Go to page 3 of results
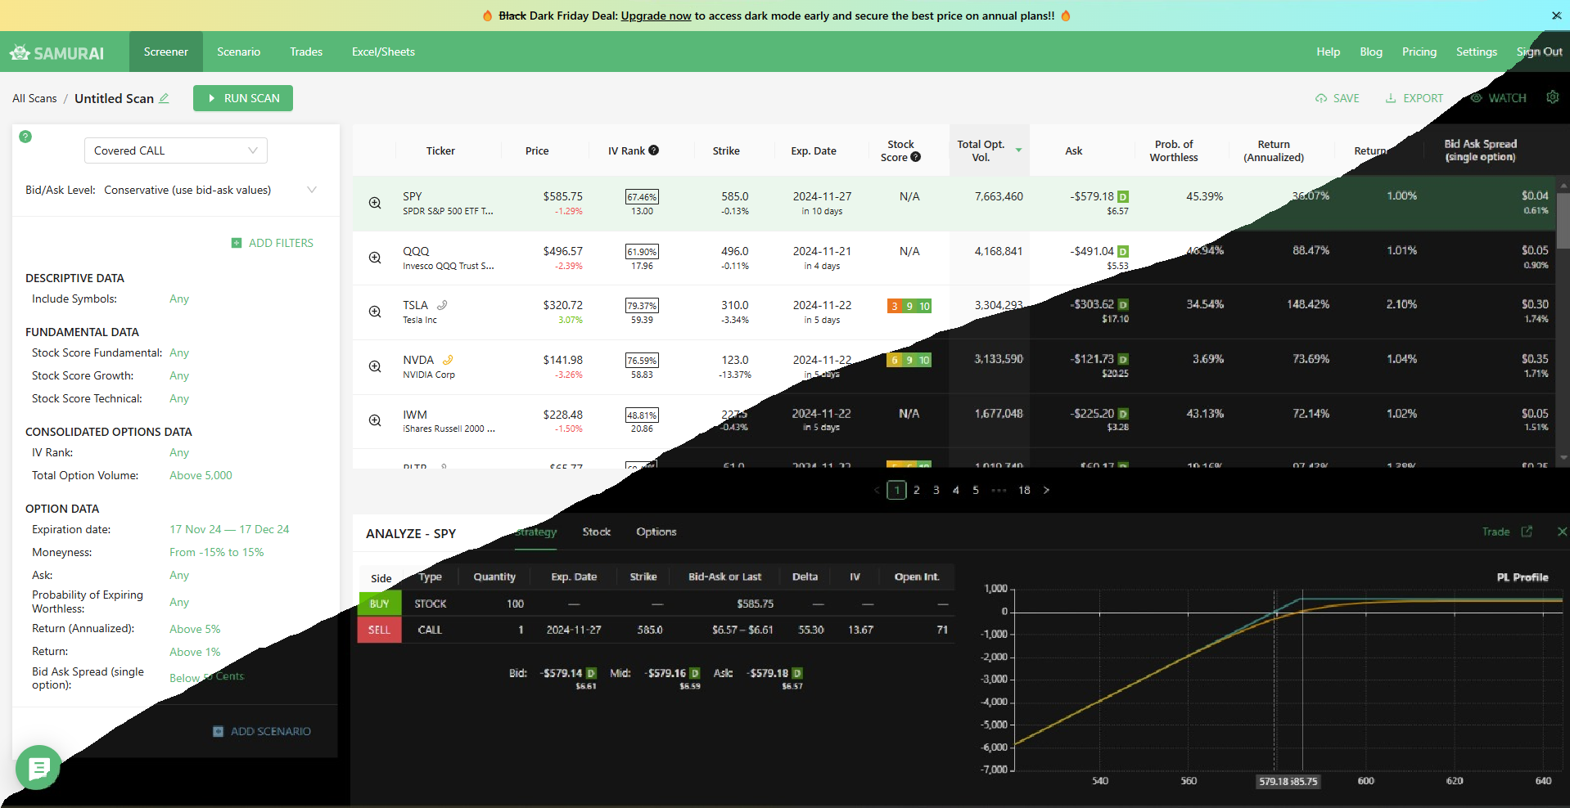The width and height of the screenshot is (1570, 808). [936, 490]
